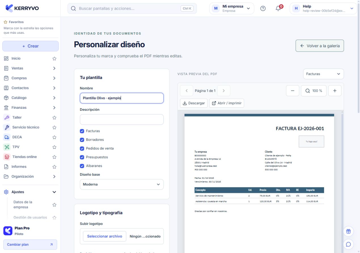Star the Servicio técnico option
This screenshot has width=360, height=253.
click(54, 127)
